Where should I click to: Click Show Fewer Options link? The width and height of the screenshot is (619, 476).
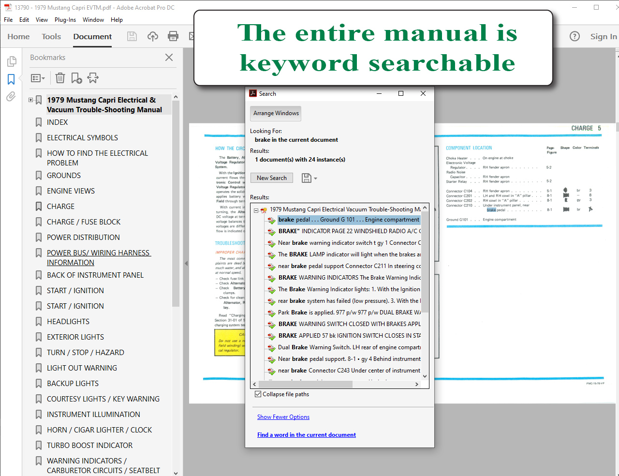283,417
